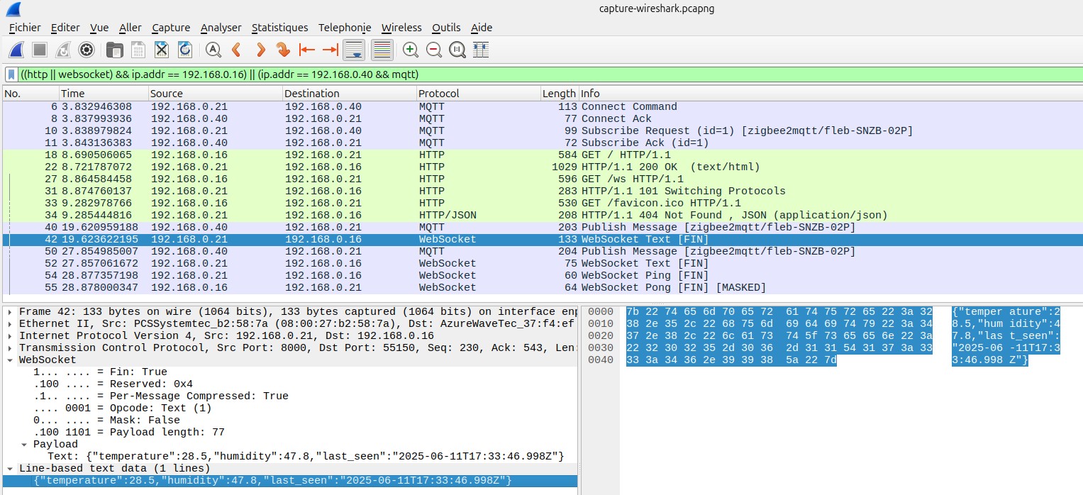Expand the Transmission Control Protocol node
Image resolution: width=1083 pixels, height=495 pixels.
click(9, 348)
